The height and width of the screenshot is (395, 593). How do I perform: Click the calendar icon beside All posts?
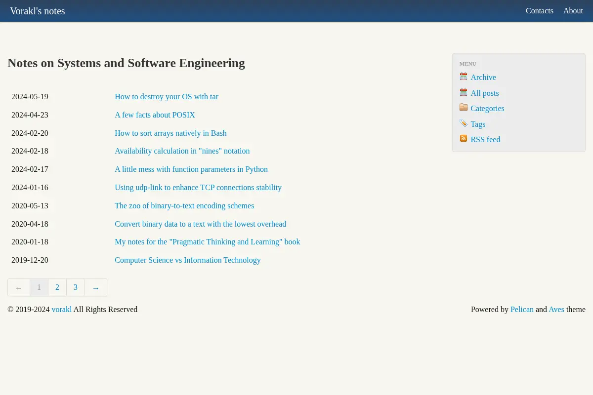click(x=464, y=92)
